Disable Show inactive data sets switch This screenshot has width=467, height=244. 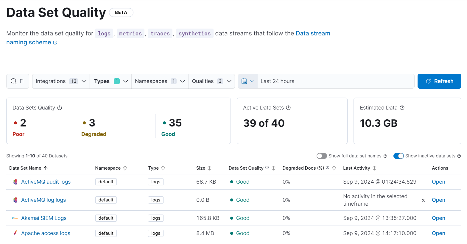tap(398, 156)
